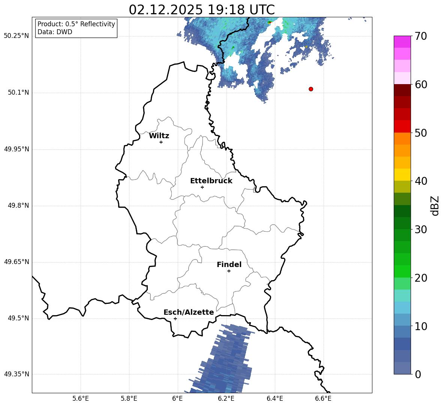Click the 5.8°E longitude label
The width and height of the screenshot is (444, 406).
(x=129, y=398)
